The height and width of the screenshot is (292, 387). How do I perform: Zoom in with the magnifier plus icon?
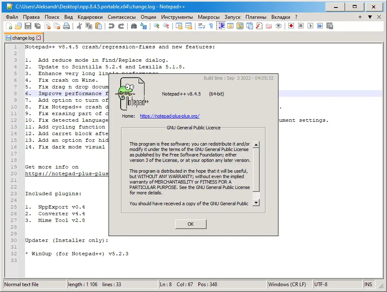point(156,26)
